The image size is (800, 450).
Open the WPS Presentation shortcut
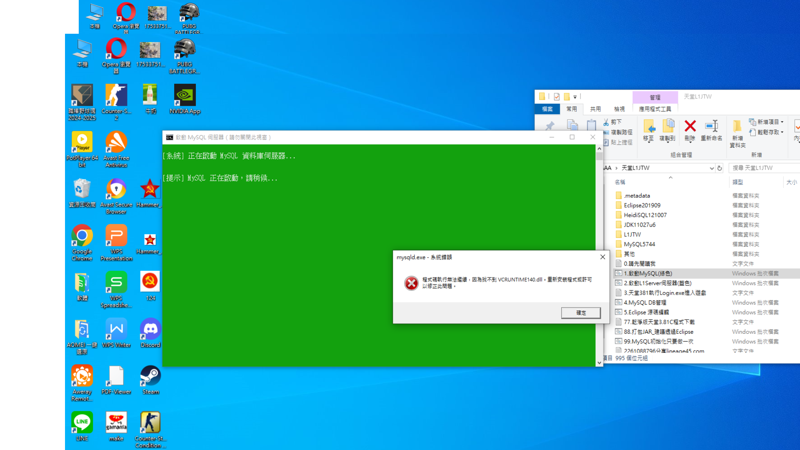pyautogui.click(x=116, y=242)
